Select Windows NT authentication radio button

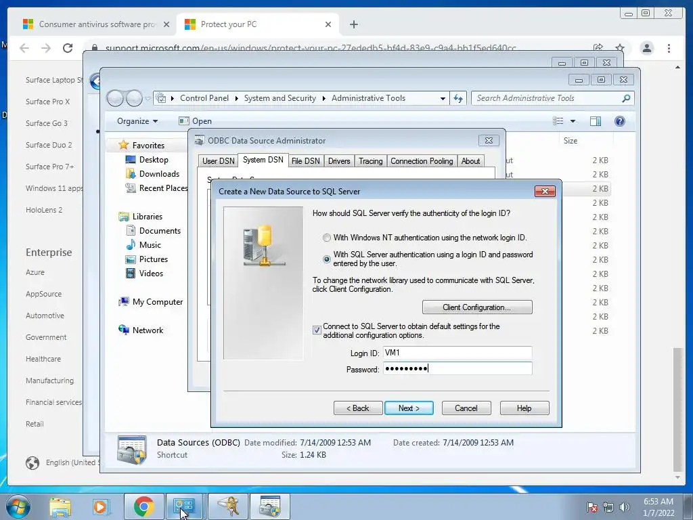pos(327,238)
